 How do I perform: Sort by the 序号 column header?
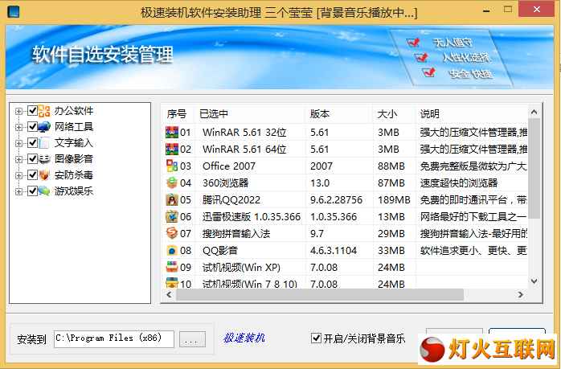tap(178, 114)
